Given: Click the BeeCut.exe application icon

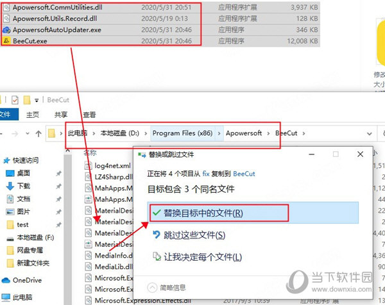Looking at the screenshot, I should point(6,41).
